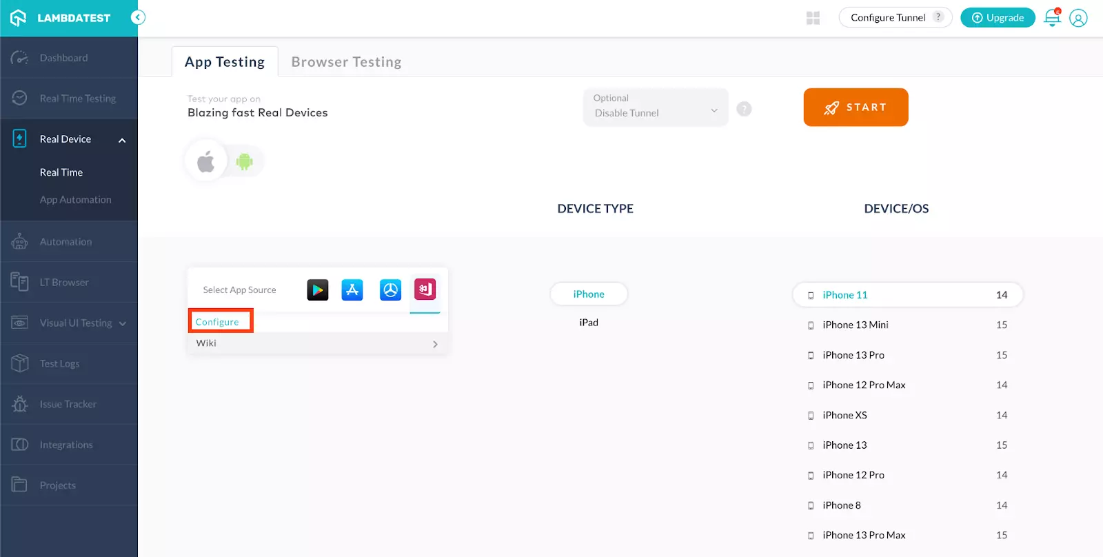
Task: Switch to the Browser Testing tab
Action: (x=346, y=62)
